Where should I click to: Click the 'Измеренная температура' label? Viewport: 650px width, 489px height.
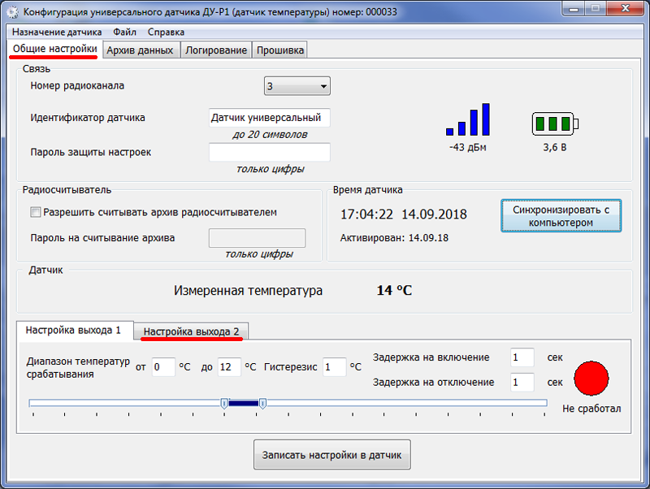[248, 291]
